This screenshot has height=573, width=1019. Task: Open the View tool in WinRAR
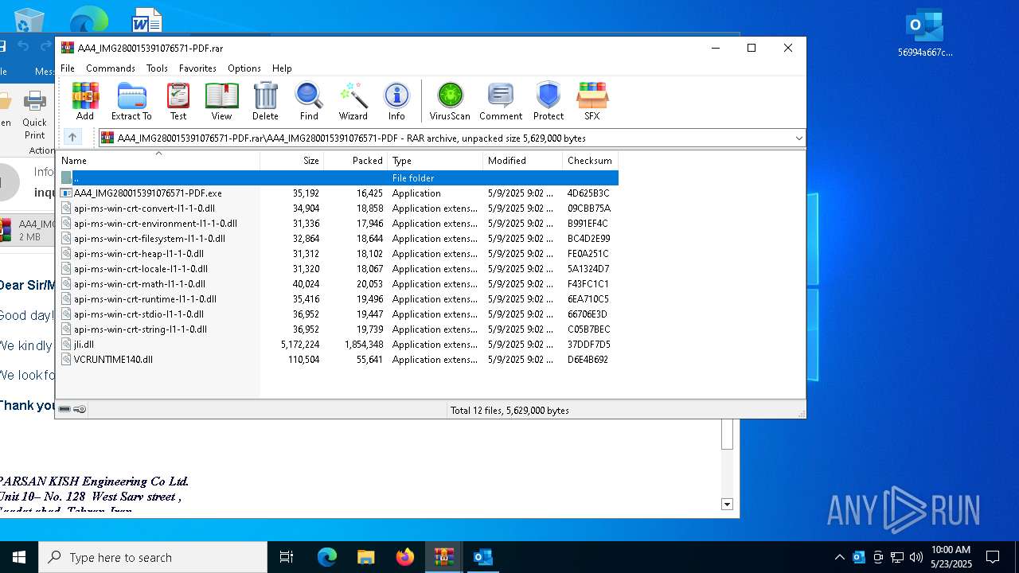click(x=221, y=101)
